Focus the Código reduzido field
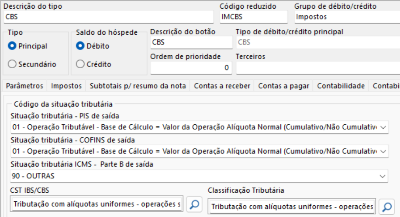This screenshot has height=217, width=400. [253, 17]
